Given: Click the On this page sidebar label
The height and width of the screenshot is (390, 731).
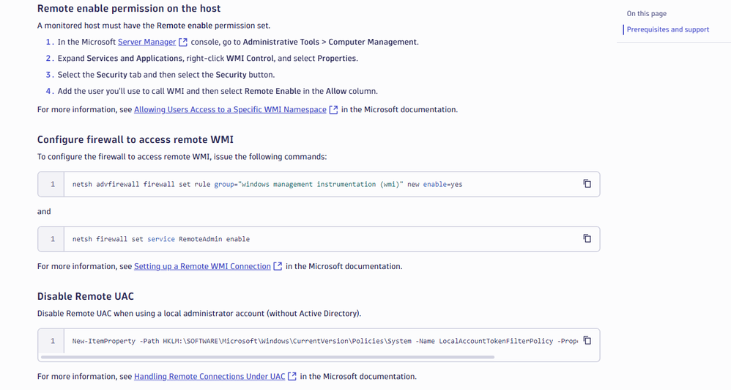Looking at the screenshot, I should click(x=646, y=14).
